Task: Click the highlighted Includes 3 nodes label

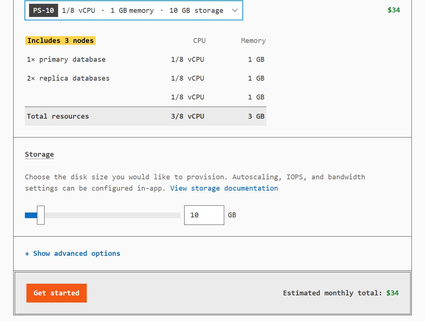Action: click(x=60, y=41)
